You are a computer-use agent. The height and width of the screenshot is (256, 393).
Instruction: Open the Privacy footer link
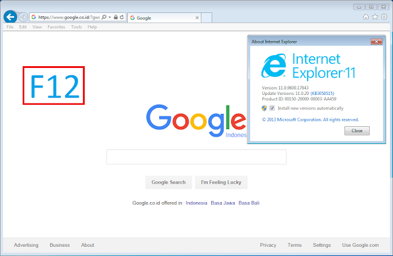point(268,245)
